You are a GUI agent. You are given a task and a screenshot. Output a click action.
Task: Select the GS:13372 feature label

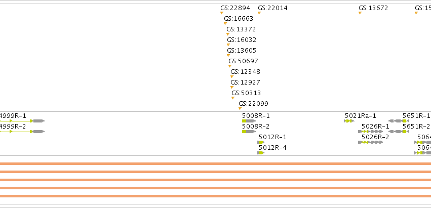[x=241, y=29]
